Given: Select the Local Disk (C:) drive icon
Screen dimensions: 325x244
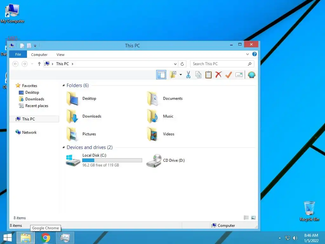Looking at the screenshot, I should 73,160.
